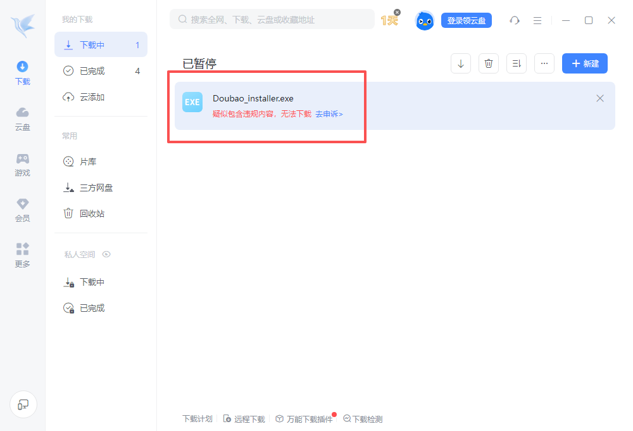Click the Xunlei bird logo

(23, 25)
